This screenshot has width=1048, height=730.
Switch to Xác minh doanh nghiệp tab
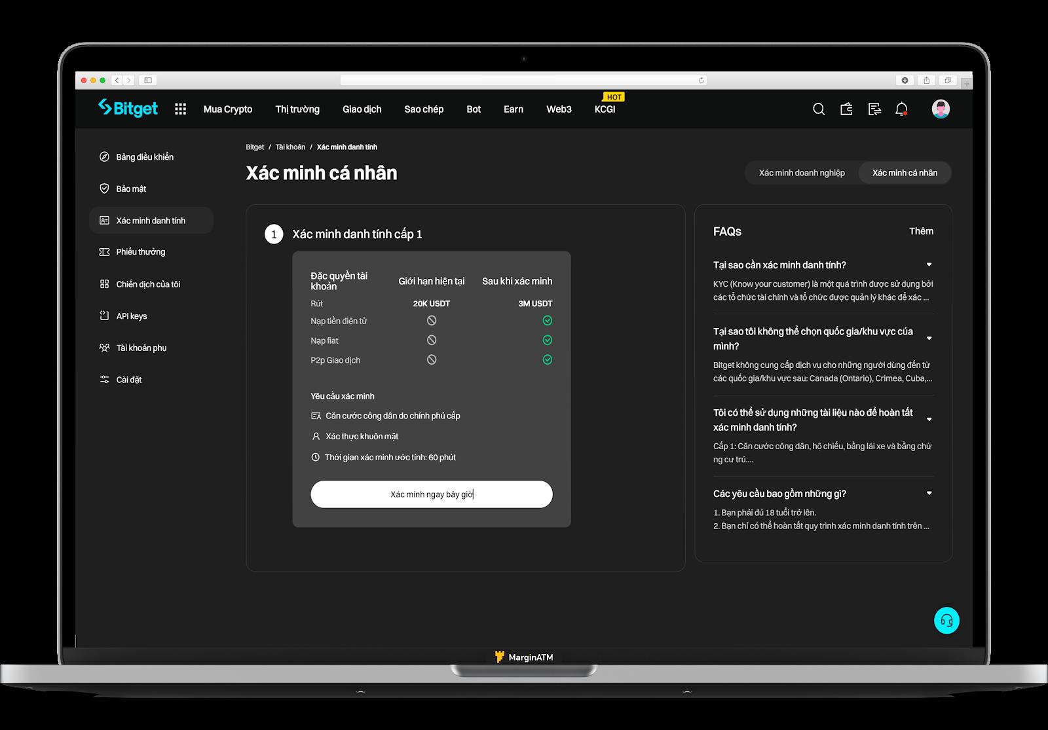tap(802, 173)
